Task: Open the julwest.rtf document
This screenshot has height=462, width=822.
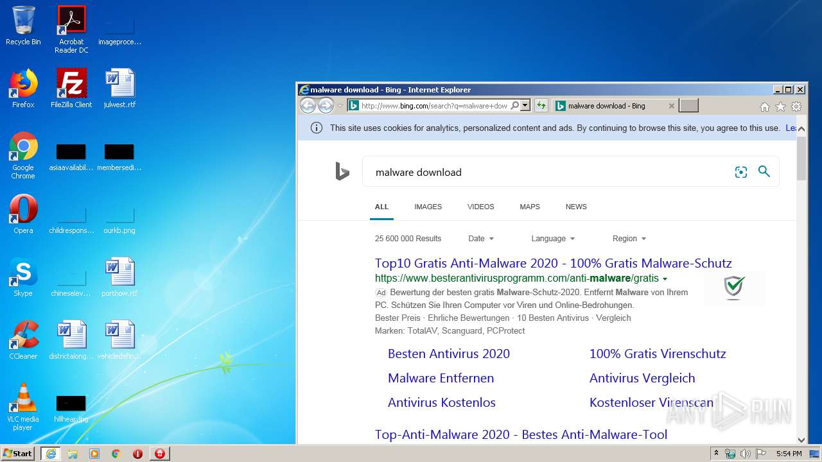Action: (x=119, y=89)
